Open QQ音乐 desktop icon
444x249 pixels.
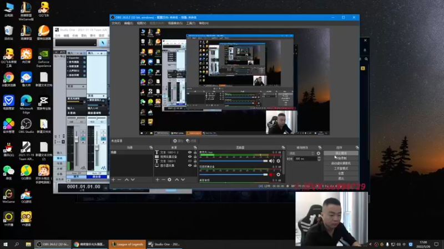coord(26,173)
